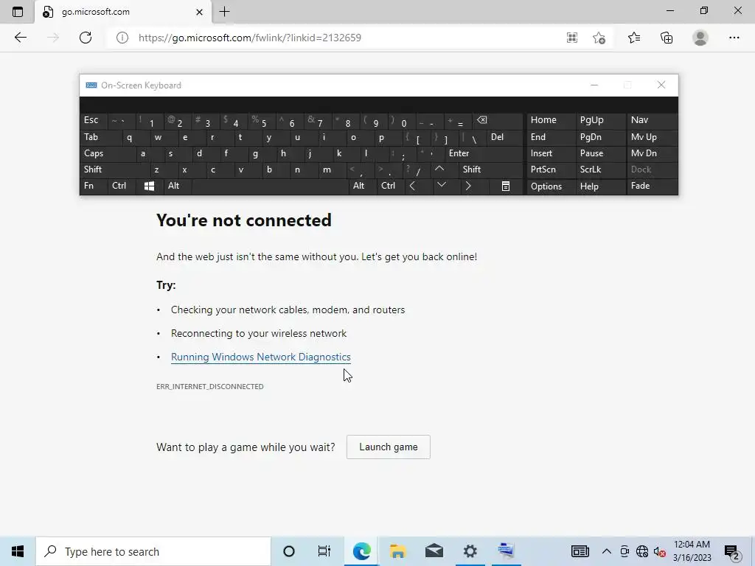The width and height of the screenshot is (755, 566).
Task: Toggle left Ctrl key on On-Screen Keyboard
Action: pos(122,186)
